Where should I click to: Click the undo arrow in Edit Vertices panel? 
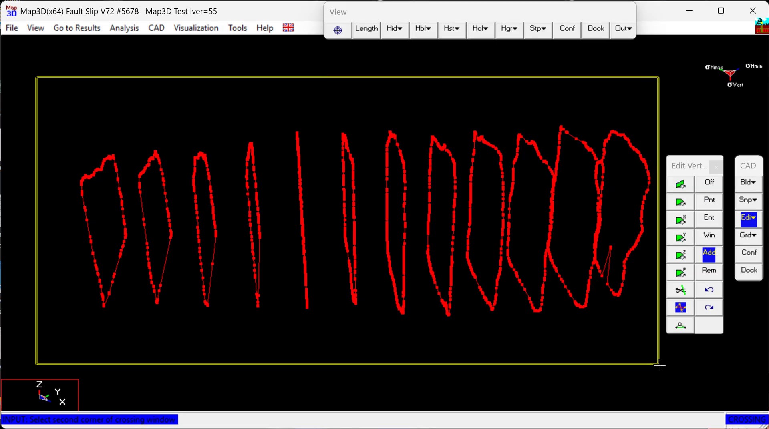tap(709, 290)
